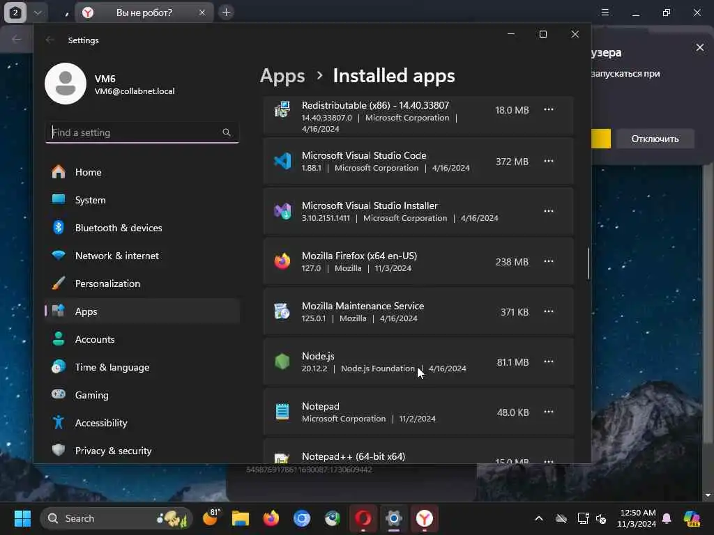Click the Mozilla Maintenance Service icon
Viewport: 714px width, 535px height.
coord(282,311)
